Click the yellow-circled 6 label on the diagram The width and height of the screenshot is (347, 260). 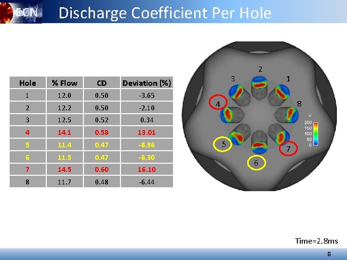point(256,163)
